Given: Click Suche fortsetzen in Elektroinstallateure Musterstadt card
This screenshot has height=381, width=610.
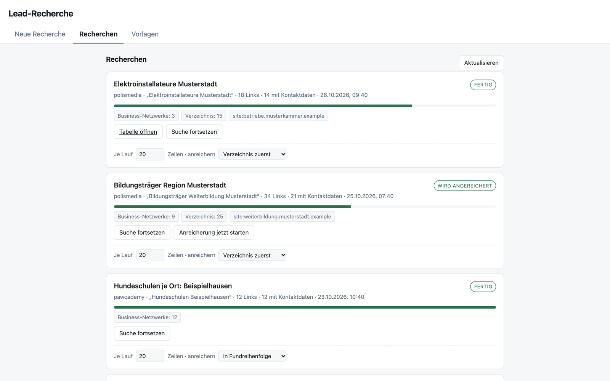Looking at the screenshot, I should pos(194,132).
